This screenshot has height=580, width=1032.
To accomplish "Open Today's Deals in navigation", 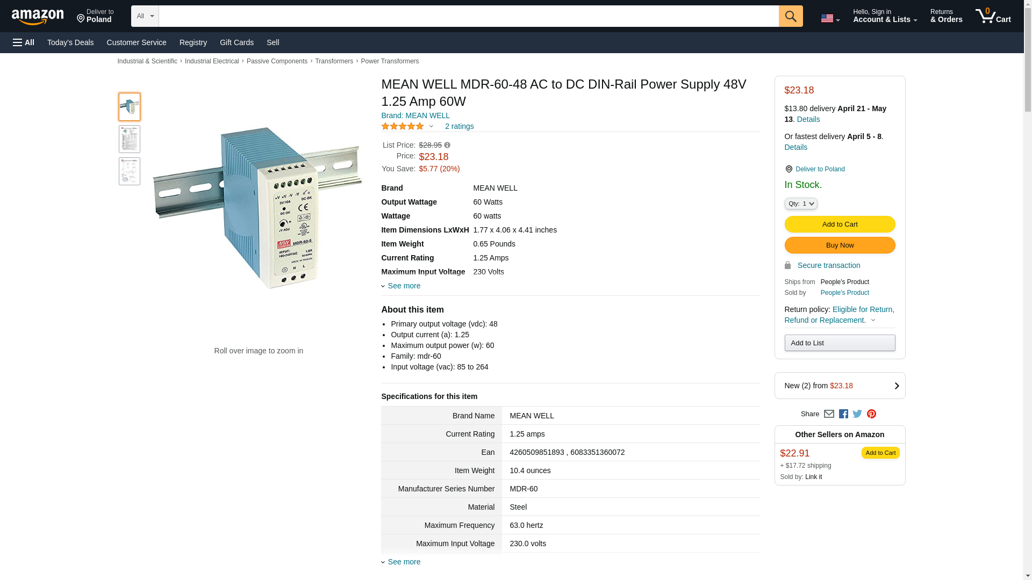I will click(x=70, y=42).
